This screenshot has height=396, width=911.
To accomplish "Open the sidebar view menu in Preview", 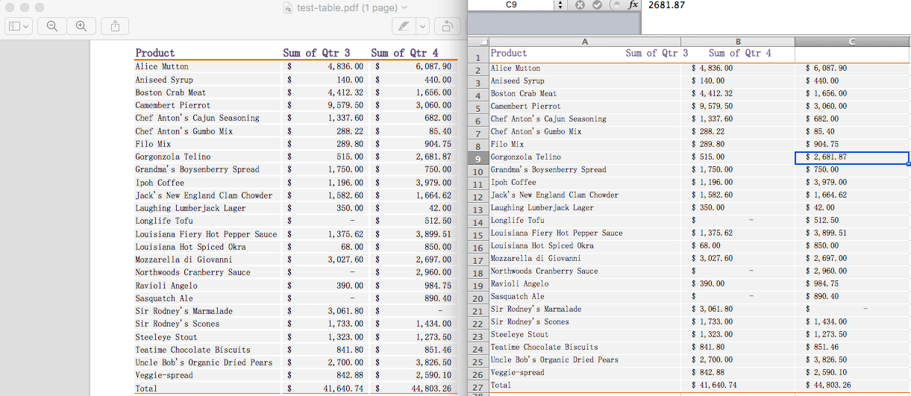I will 19,26.
